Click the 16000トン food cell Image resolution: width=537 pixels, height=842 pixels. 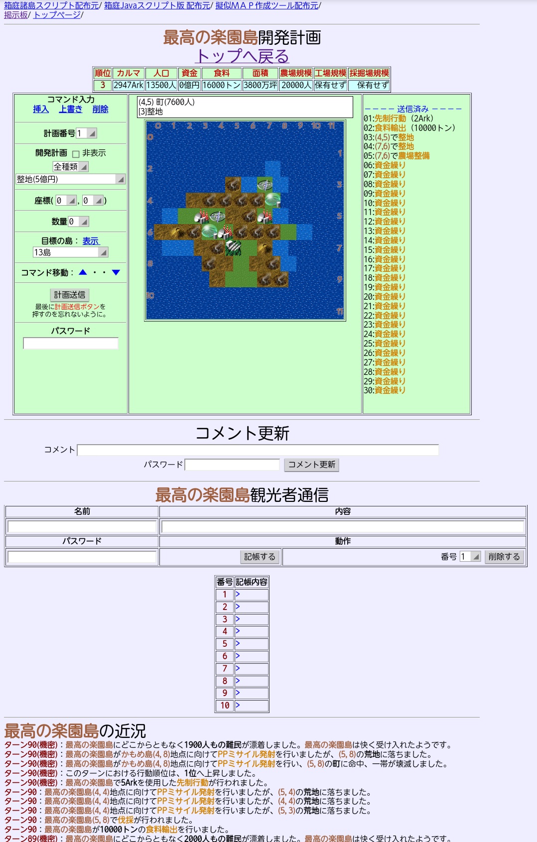222,85
